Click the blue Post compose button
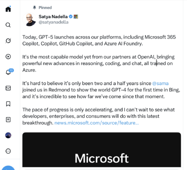 [8, 168]
